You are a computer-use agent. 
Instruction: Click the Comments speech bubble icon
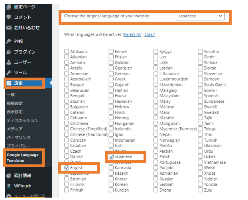(9, 17)
